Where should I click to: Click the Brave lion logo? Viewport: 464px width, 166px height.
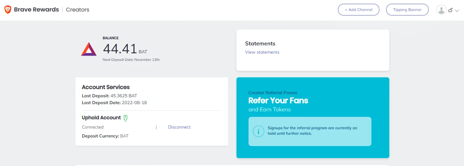(x=8, y=10)
